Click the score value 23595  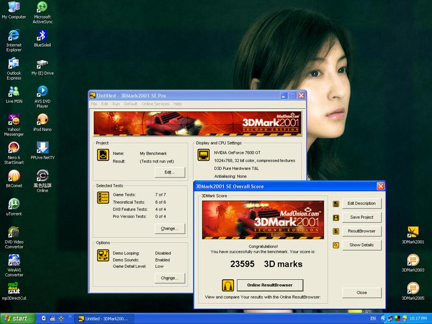point(242,264)
